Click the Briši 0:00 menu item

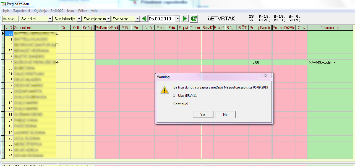[x=57, y=11]
